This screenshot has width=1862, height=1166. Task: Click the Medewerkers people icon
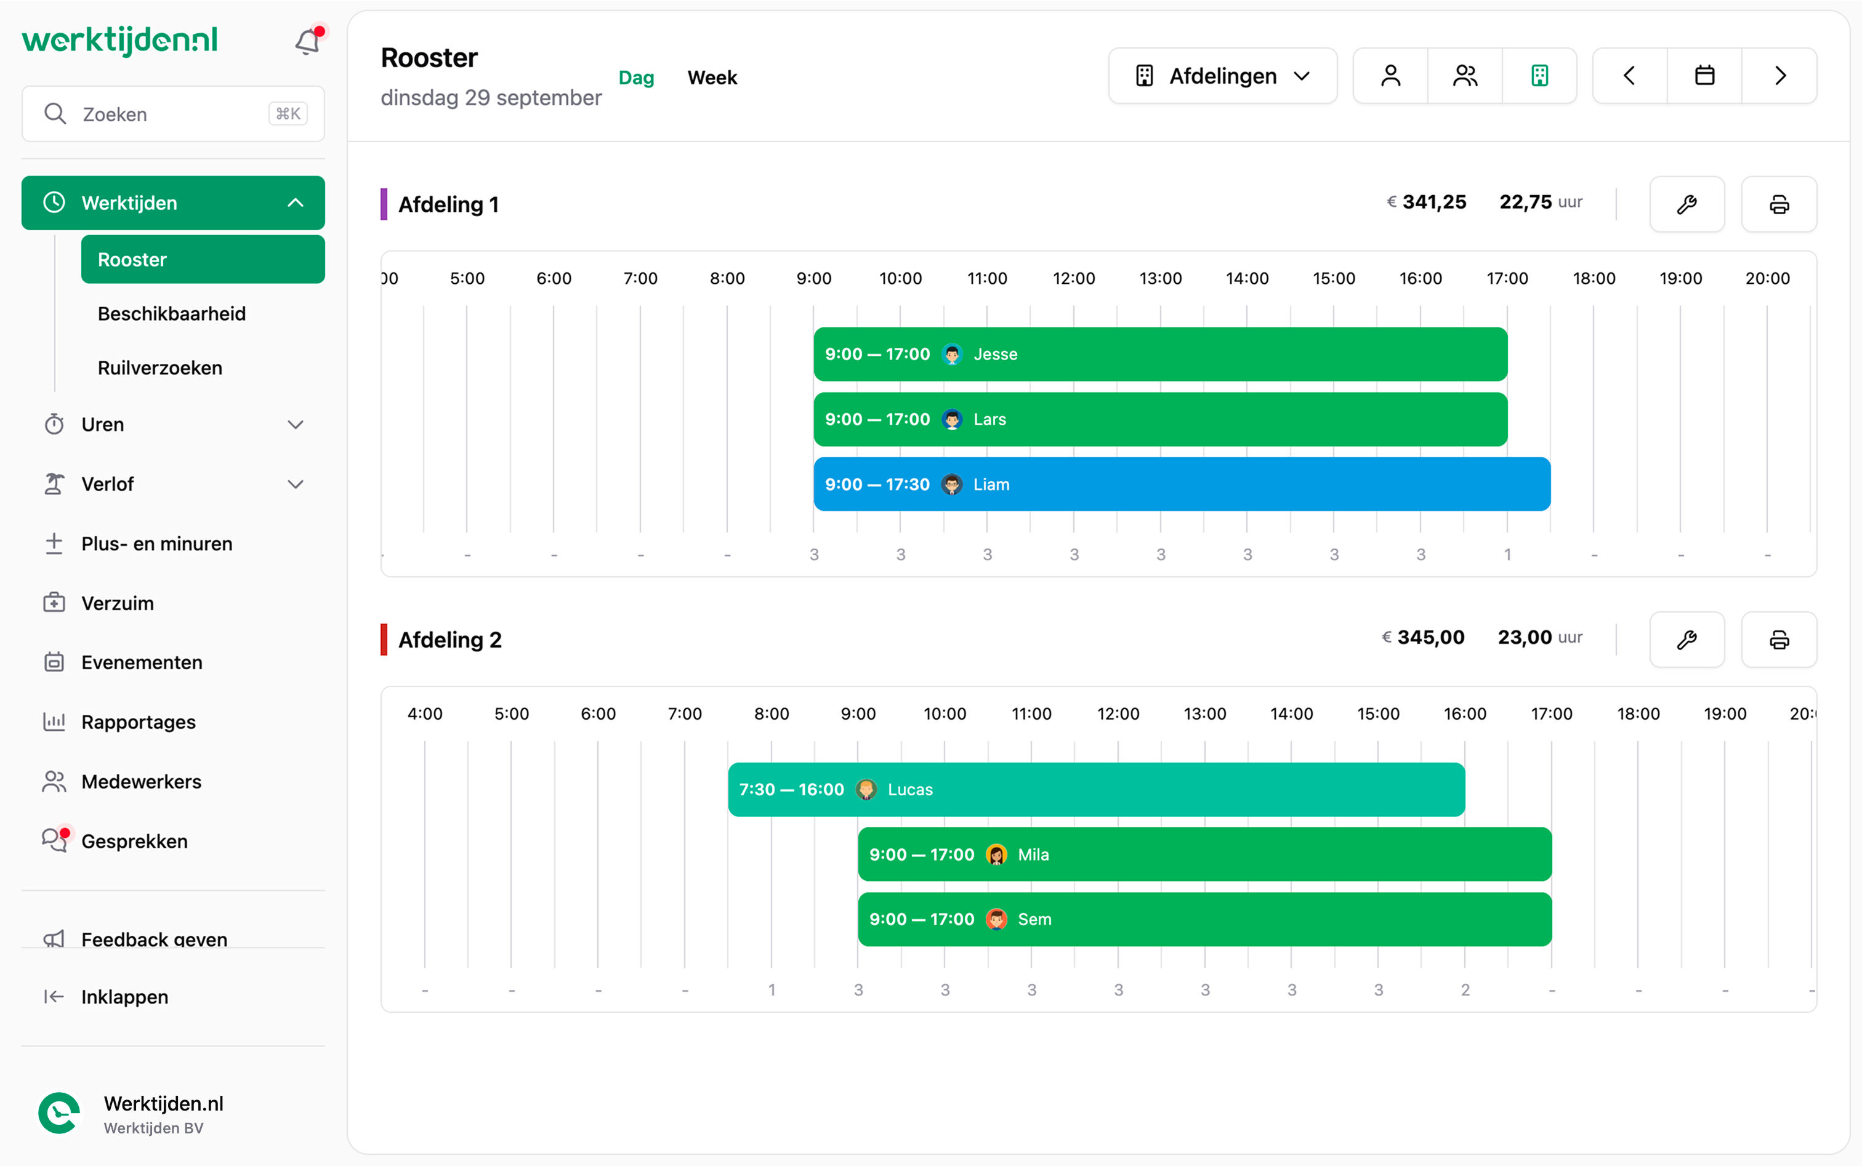(54, 781)
